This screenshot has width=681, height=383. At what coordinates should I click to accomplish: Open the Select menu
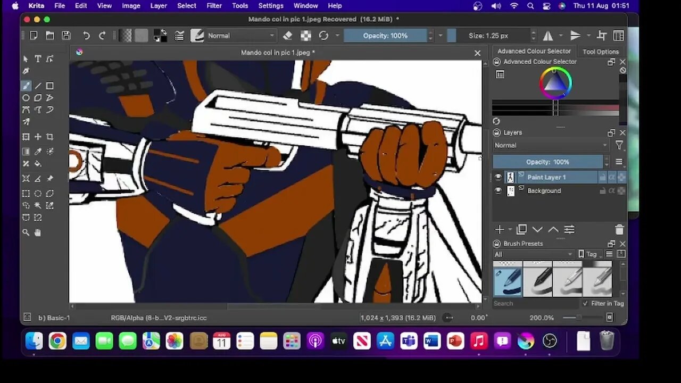[187, 6]
